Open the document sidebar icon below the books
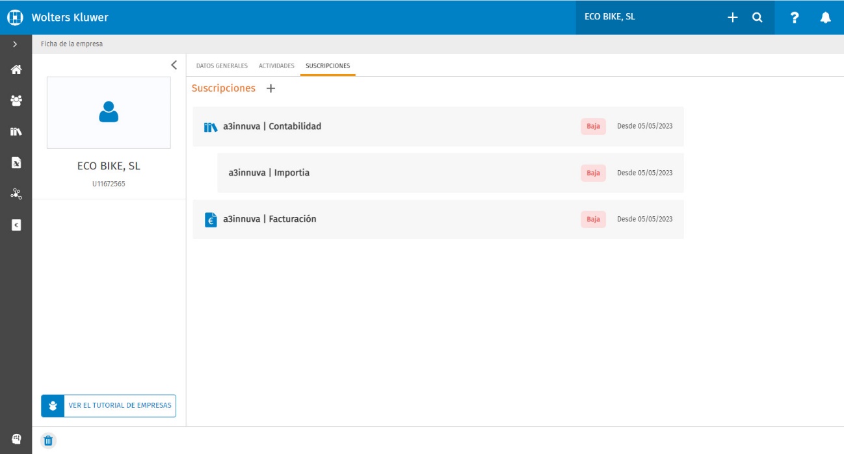844x454 pixels. point(16,163)
